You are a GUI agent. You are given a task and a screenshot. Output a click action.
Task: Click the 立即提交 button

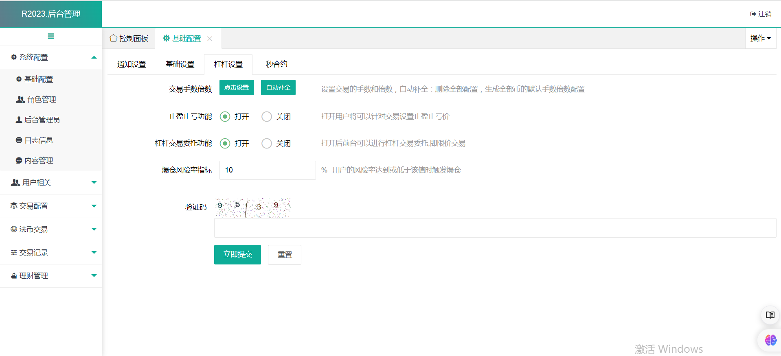pyautogui.click(x=237, y=255)
